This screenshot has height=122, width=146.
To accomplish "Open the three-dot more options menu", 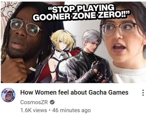I will click(x=143, y=92).
